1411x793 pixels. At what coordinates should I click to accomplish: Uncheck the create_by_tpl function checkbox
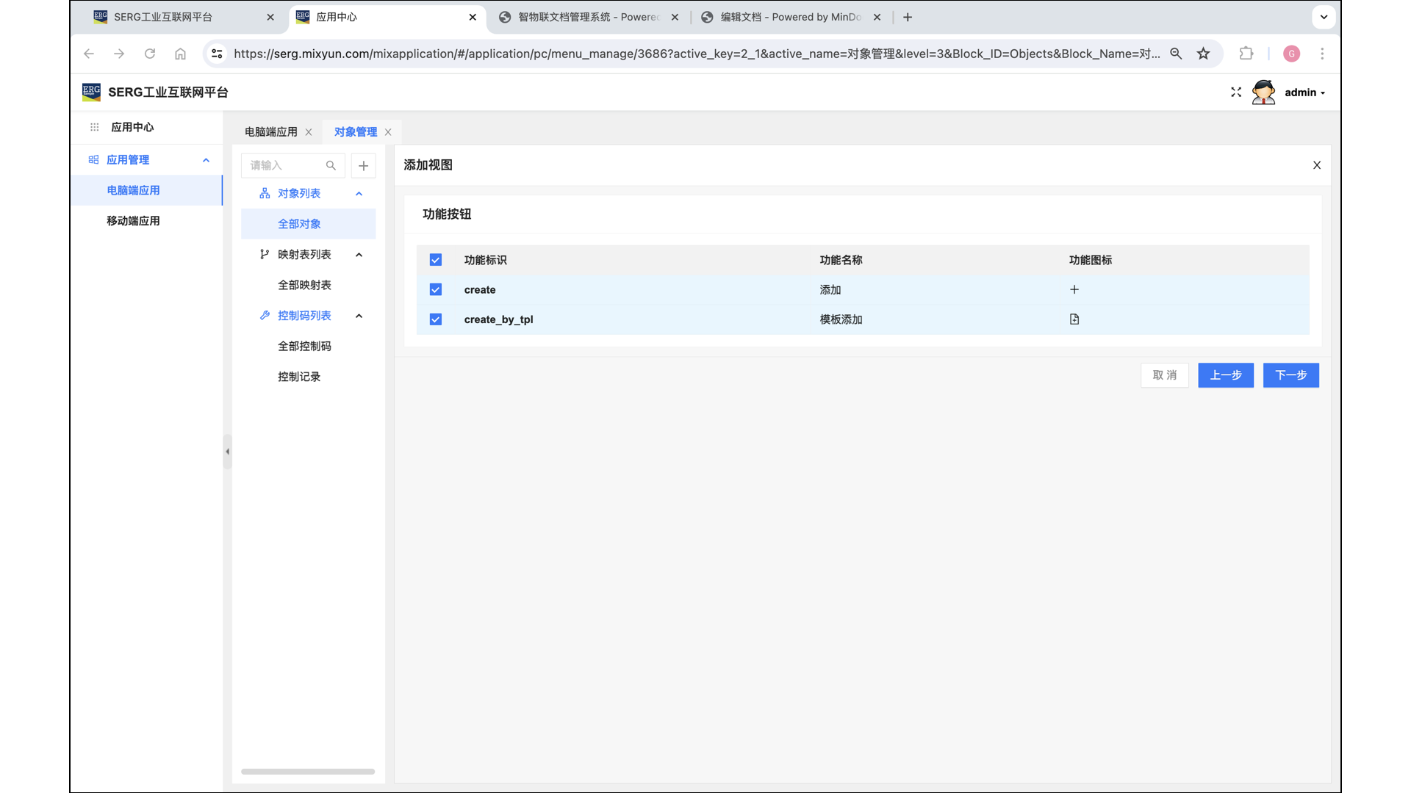pyautogui.click(x=436, y=319)
